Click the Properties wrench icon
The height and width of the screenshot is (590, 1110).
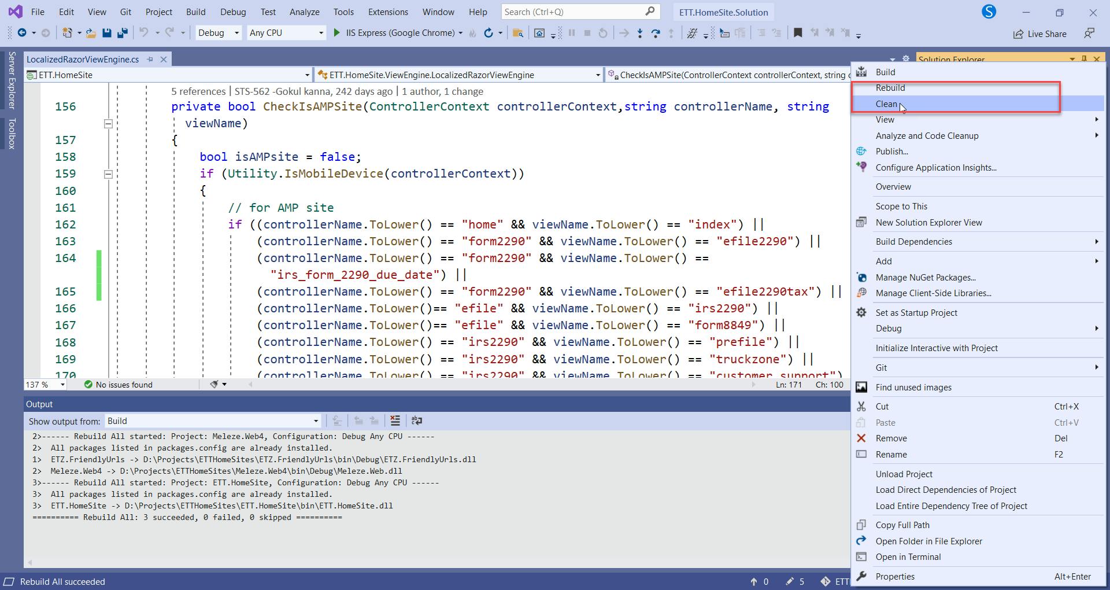(x=861, y=576)
